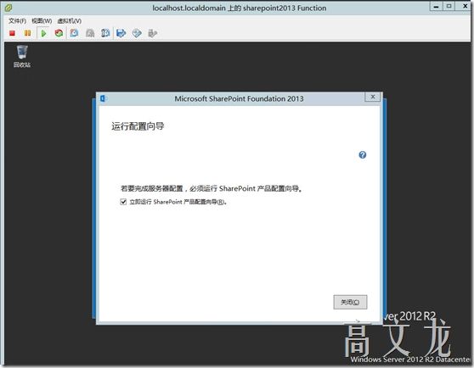
Task: Open the 视图(W) menu
Action: 42,21
